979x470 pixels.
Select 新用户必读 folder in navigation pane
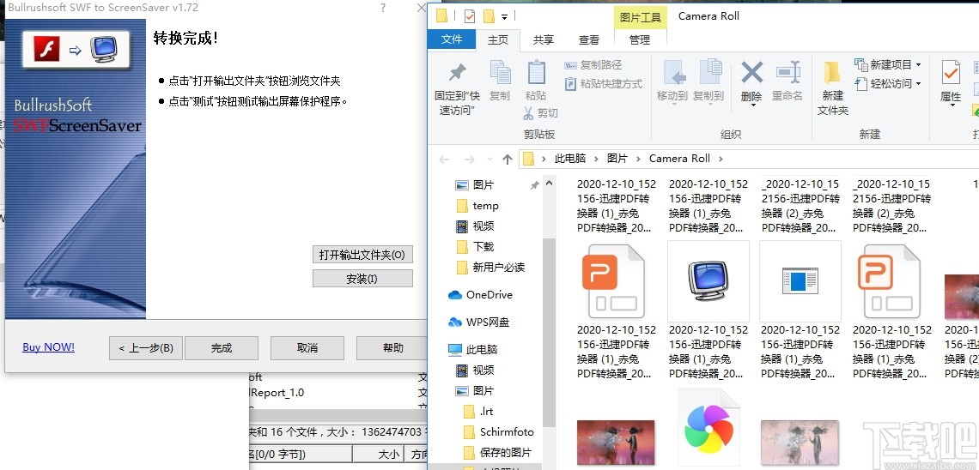498,268
